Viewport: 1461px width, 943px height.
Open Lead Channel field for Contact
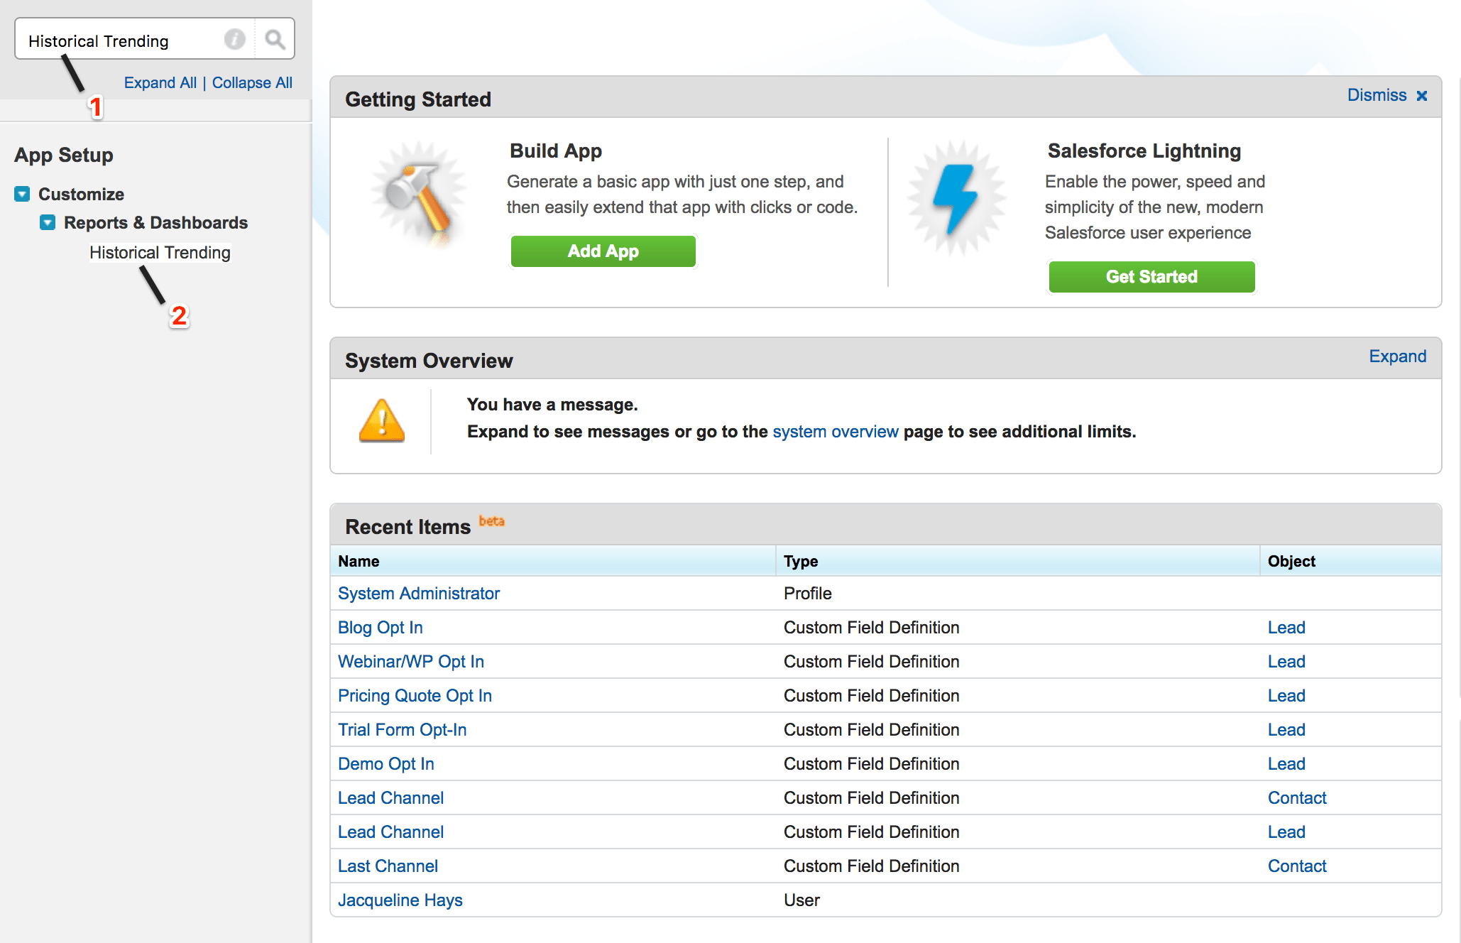tap(390, 797)
